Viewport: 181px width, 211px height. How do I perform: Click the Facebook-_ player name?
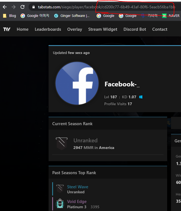122,84
